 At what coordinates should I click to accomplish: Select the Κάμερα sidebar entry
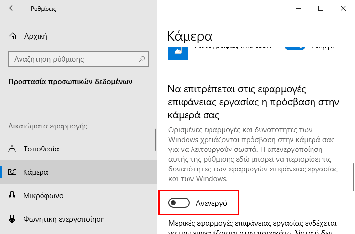point(78,172)
